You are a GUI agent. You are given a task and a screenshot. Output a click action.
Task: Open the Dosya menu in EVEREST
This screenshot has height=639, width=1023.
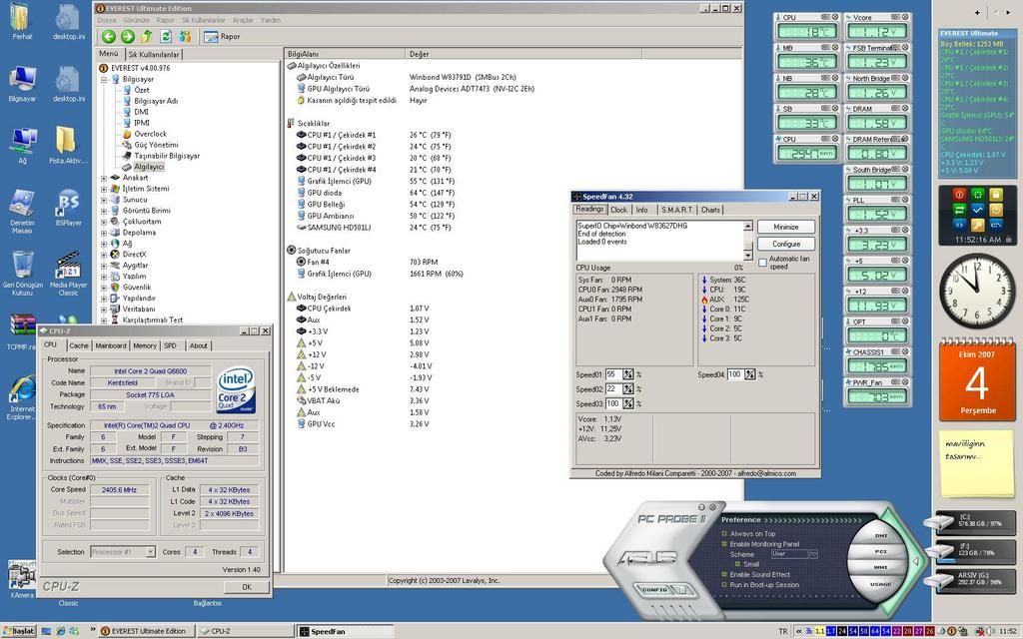(x=106, y=20)
